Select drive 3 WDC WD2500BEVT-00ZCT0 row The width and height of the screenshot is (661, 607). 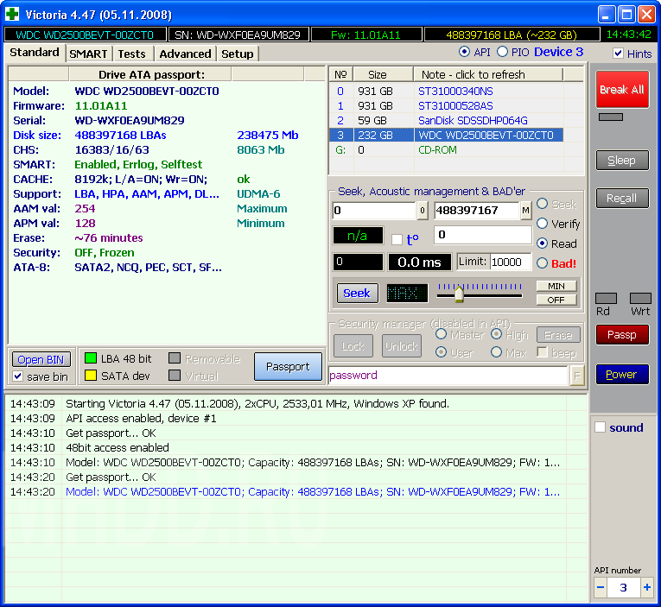pos(446,136)
